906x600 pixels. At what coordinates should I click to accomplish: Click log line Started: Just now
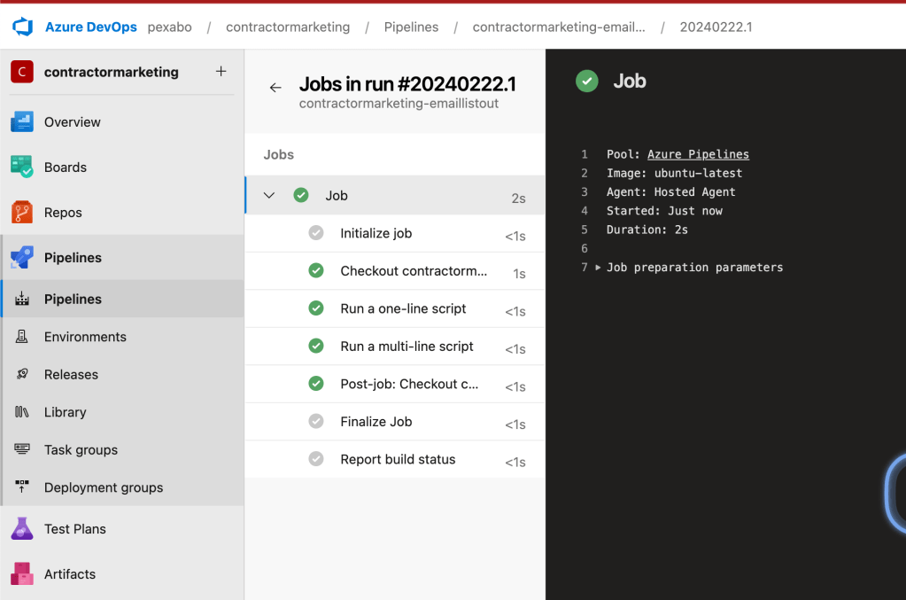coord(664,211)
